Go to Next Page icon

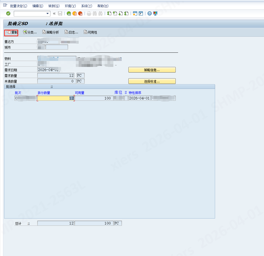point(121,13)
